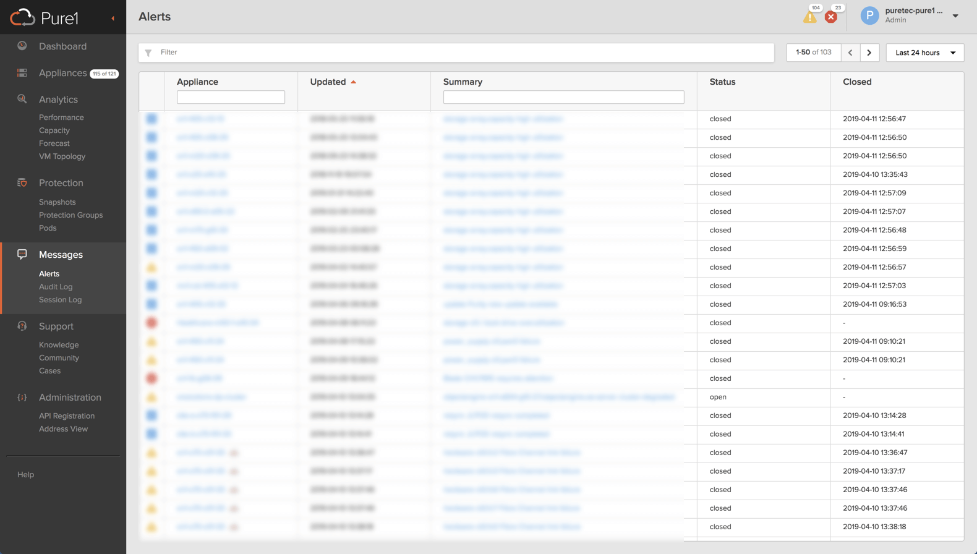The width and height of the screenshot is (977, 554).
Task: Go to next page of alerts
Action: click(869, 53)
